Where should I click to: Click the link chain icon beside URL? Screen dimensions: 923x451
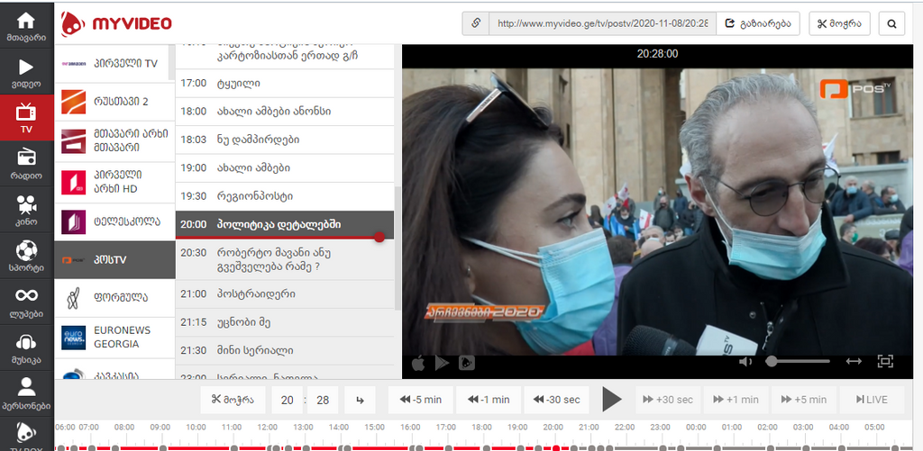click(x=476, y=23)
